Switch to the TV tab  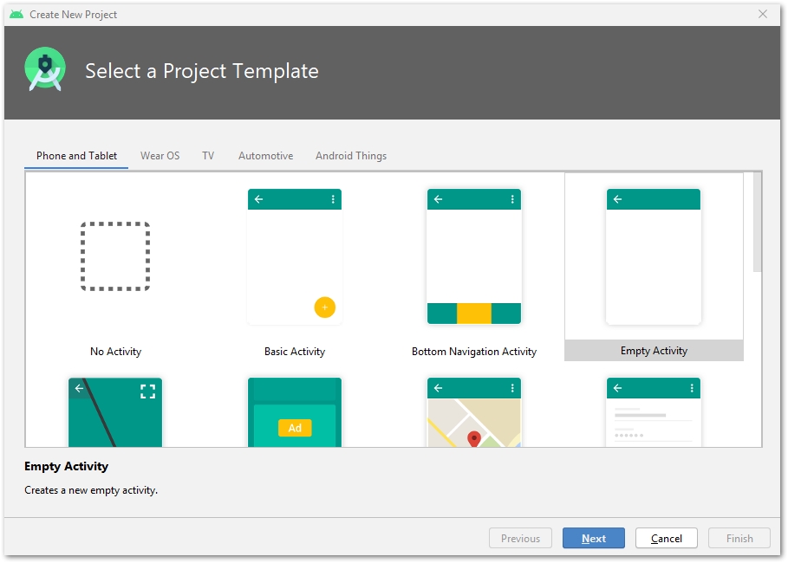(x=208, y=156)
